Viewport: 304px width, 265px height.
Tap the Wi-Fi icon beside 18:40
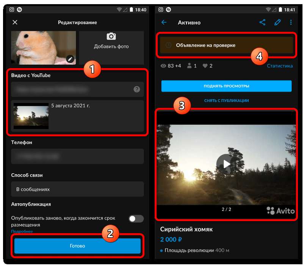coord(119,9)
